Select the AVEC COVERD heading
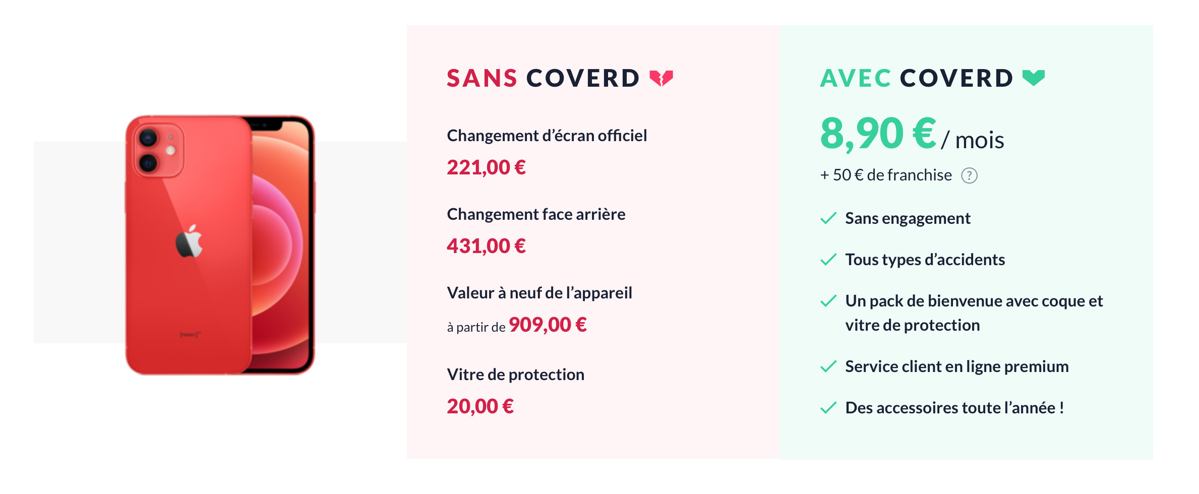This screenshot has width=1199, height=494. [x=917, y=78]
